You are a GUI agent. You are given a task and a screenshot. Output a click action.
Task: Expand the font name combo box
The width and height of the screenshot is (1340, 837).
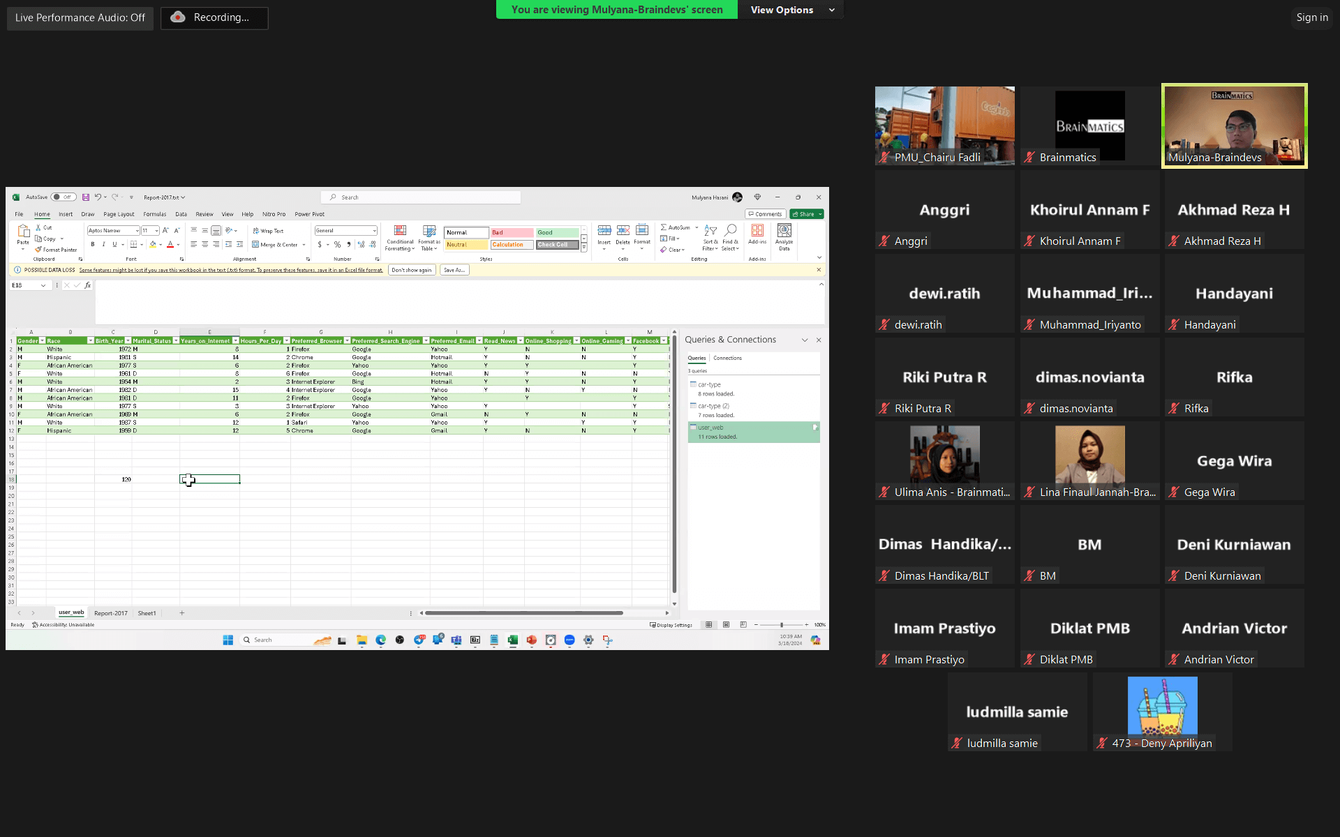click(x=137, y=231)
